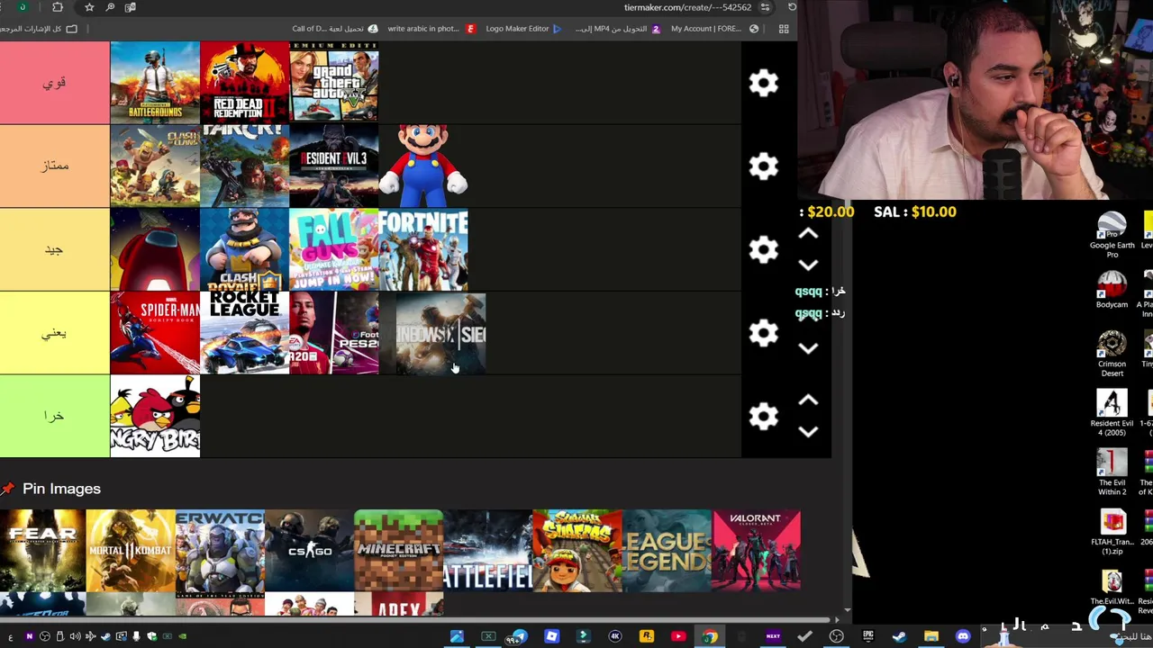
Task: Open the apps grid icon in bookmarks bar
Action: click(x=784, y=29)
